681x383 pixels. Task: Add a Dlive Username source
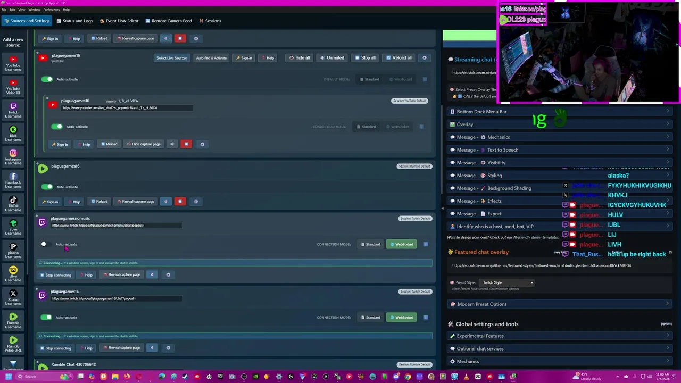[x=13, y=273]
